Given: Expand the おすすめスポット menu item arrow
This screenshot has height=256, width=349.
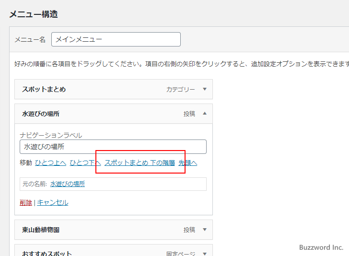Looking at the screenshot, I should click(205, 253).
